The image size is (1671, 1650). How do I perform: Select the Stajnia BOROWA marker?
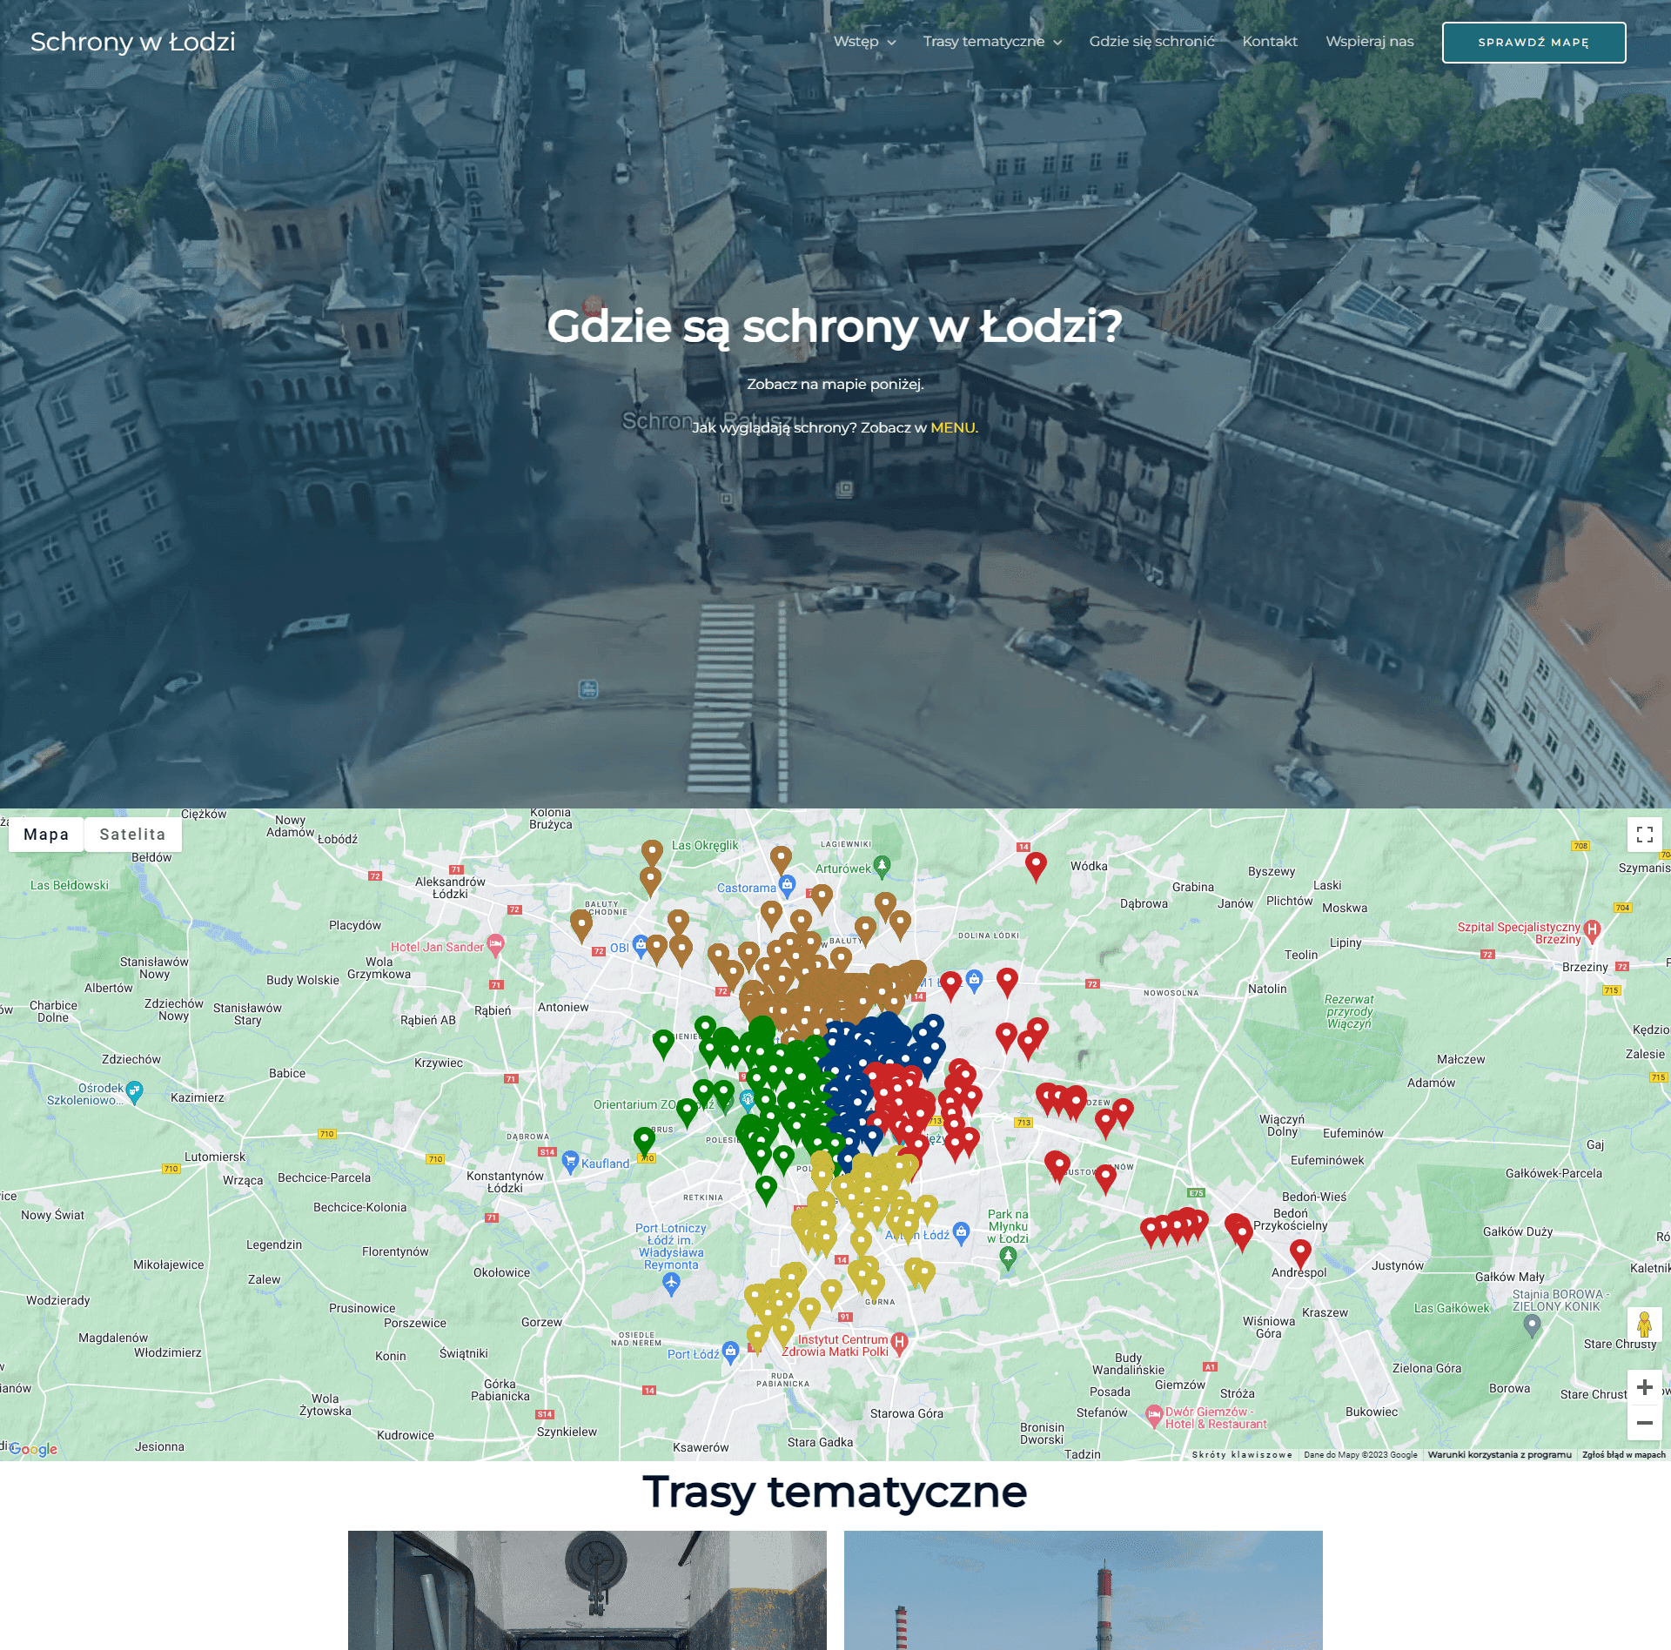[1532, 1325]
